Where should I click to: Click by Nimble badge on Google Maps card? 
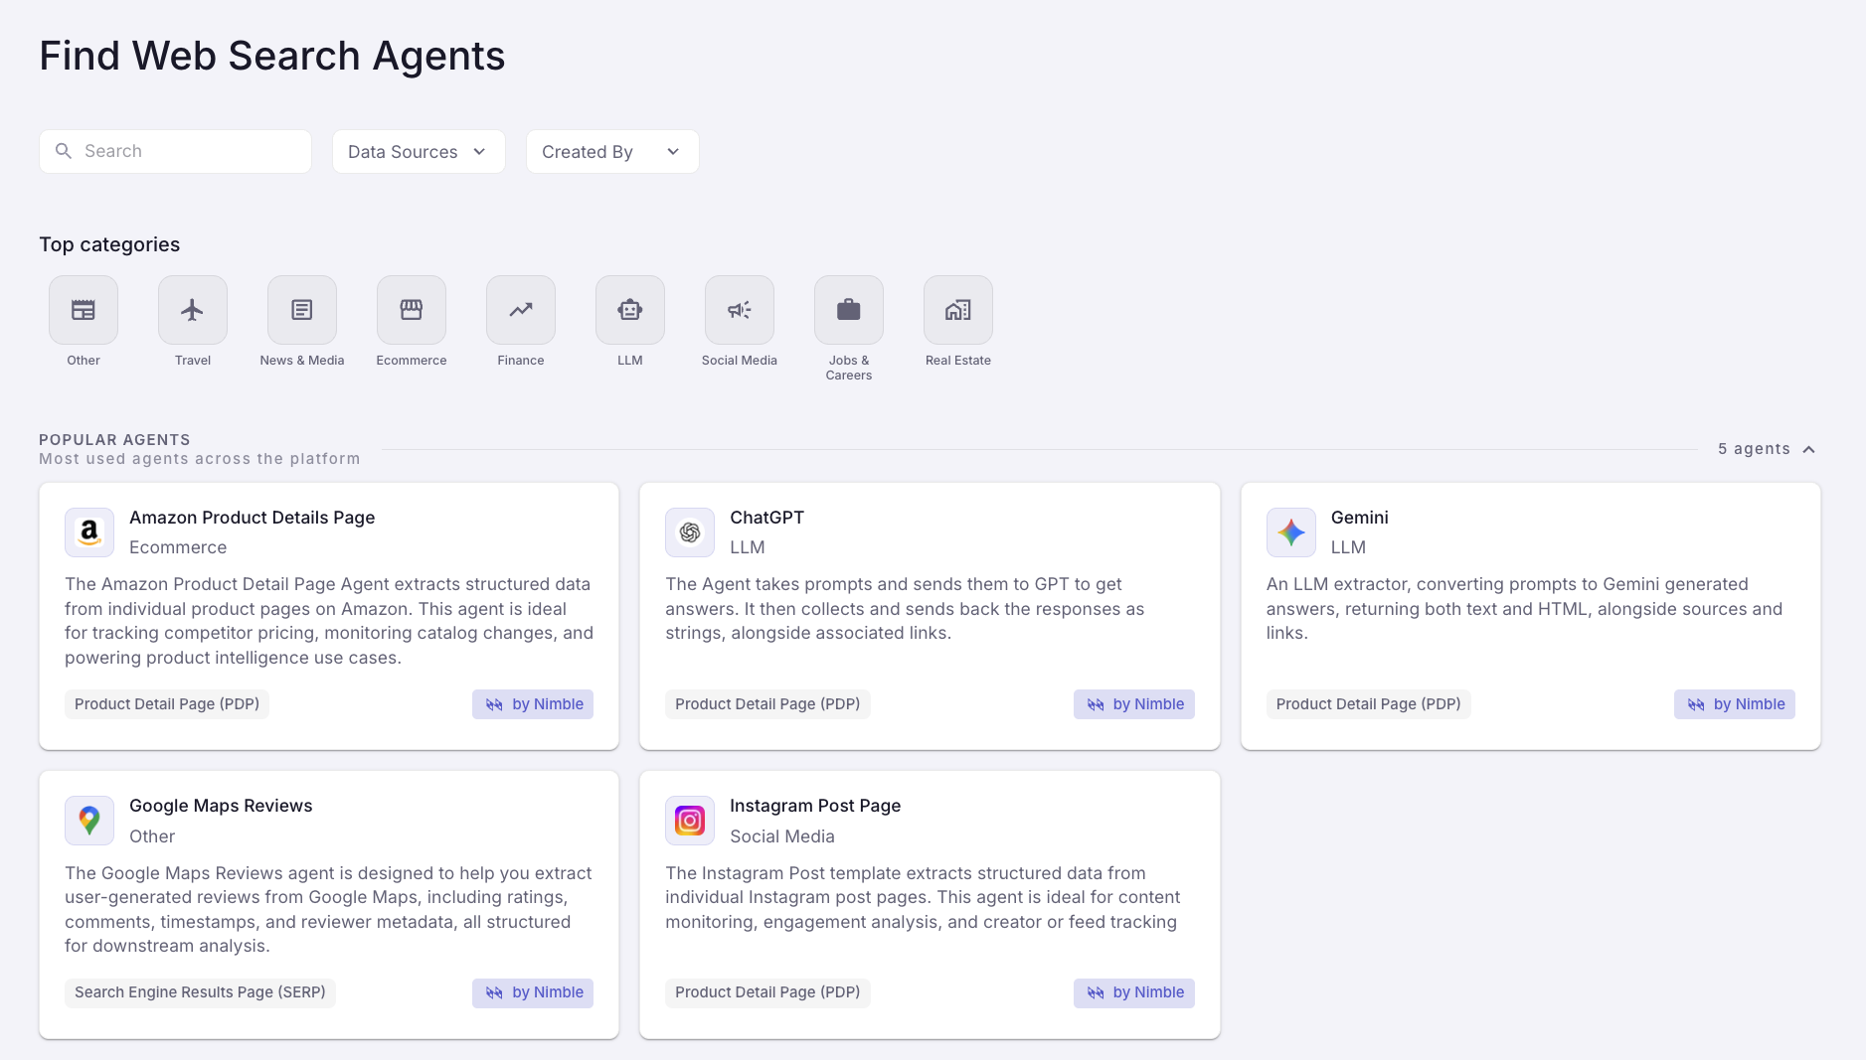pos(533,992)
